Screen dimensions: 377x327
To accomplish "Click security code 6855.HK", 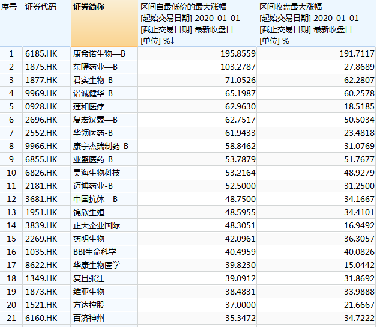I will (41, 159).
